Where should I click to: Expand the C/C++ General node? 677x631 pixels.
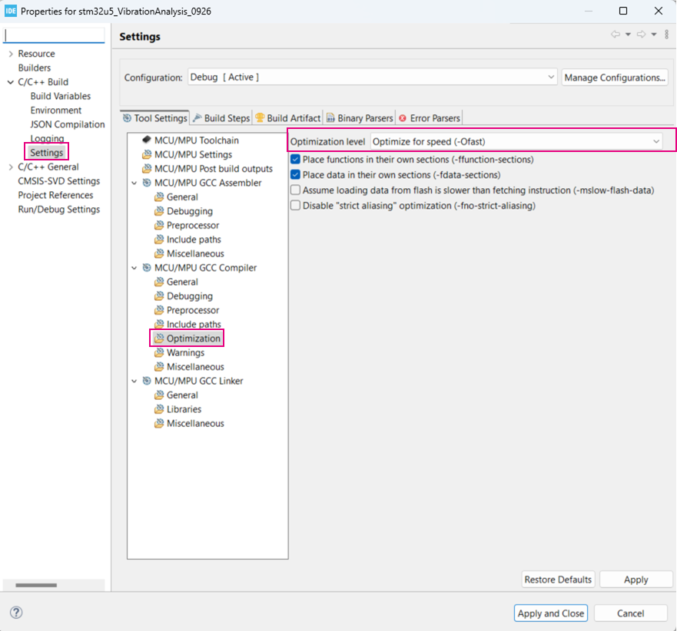click(x=11, y=167)
